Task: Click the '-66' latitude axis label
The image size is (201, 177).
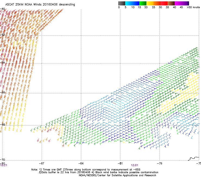Action: 2,92
